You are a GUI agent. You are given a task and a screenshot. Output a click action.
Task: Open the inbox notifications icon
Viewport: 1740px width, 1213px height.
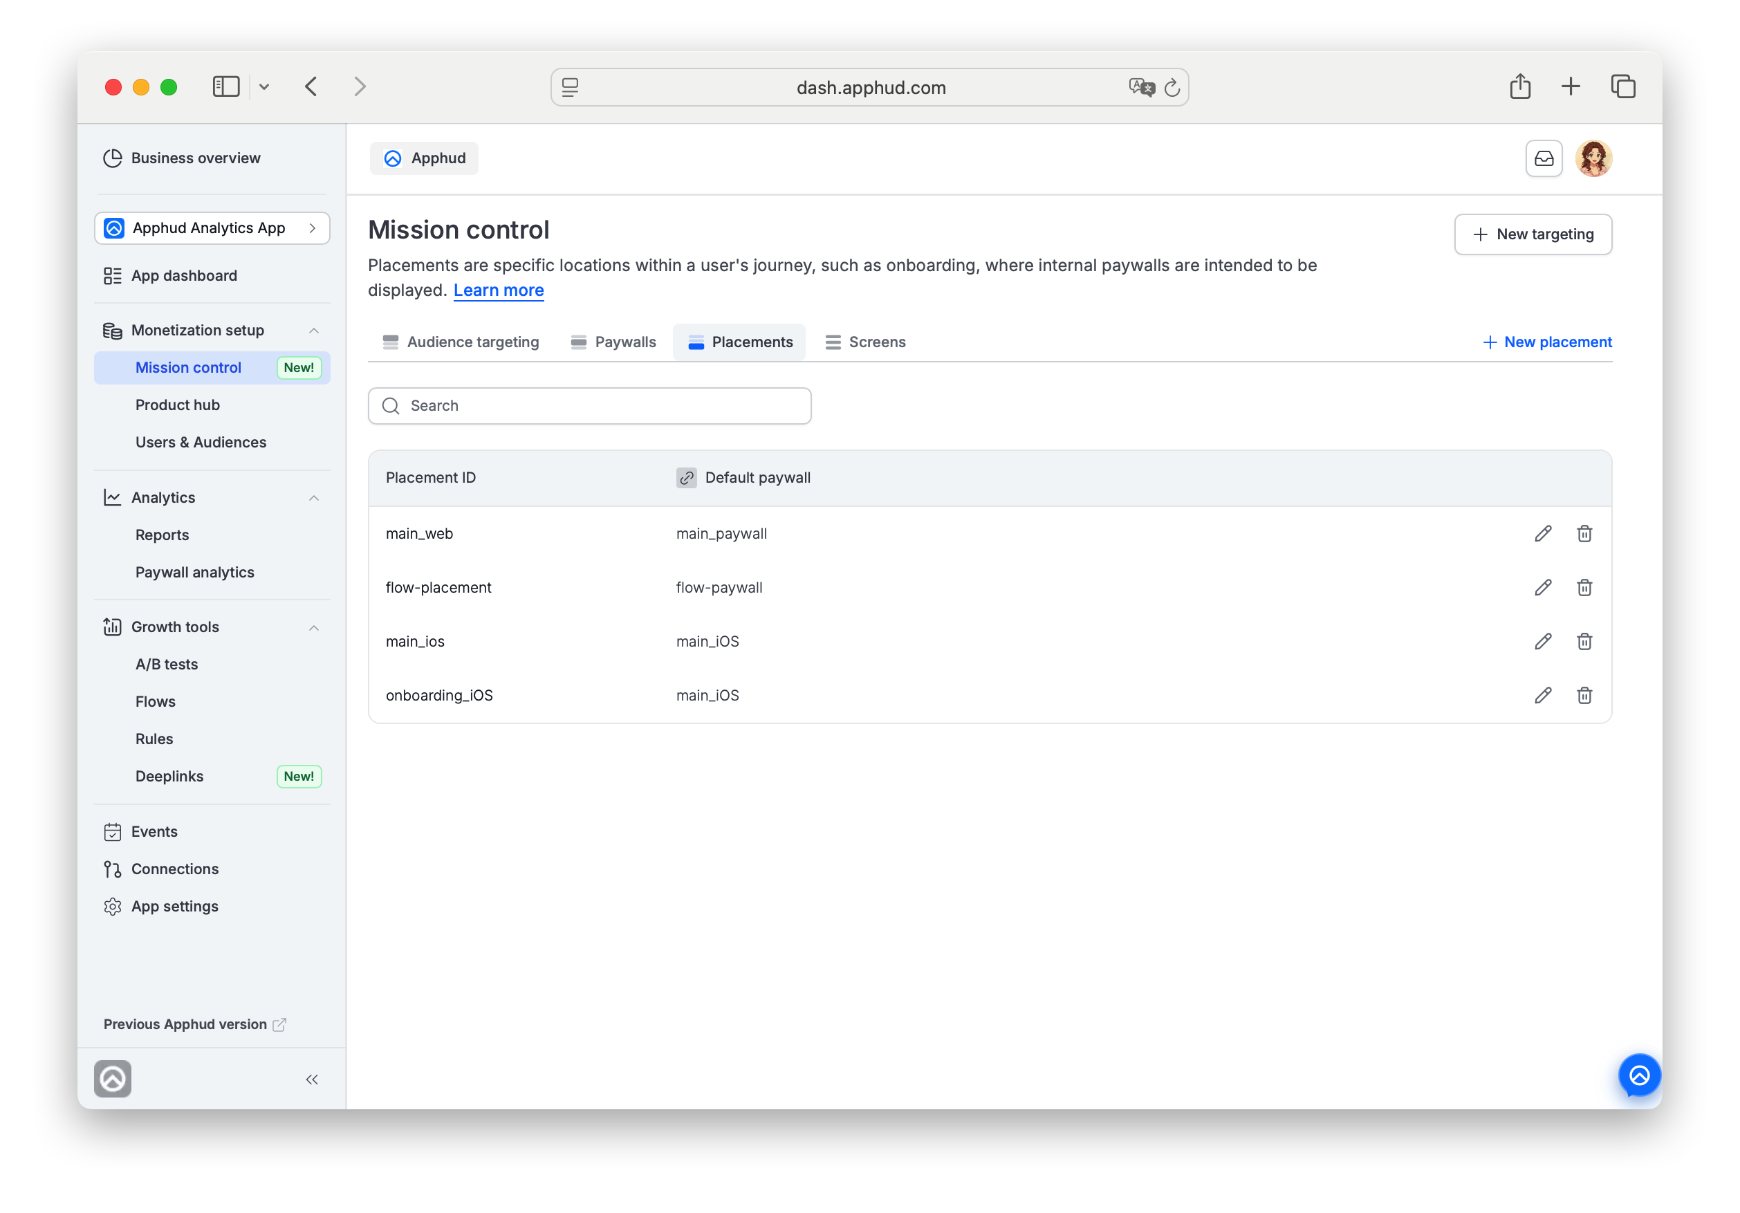[x=1544, y=158]
